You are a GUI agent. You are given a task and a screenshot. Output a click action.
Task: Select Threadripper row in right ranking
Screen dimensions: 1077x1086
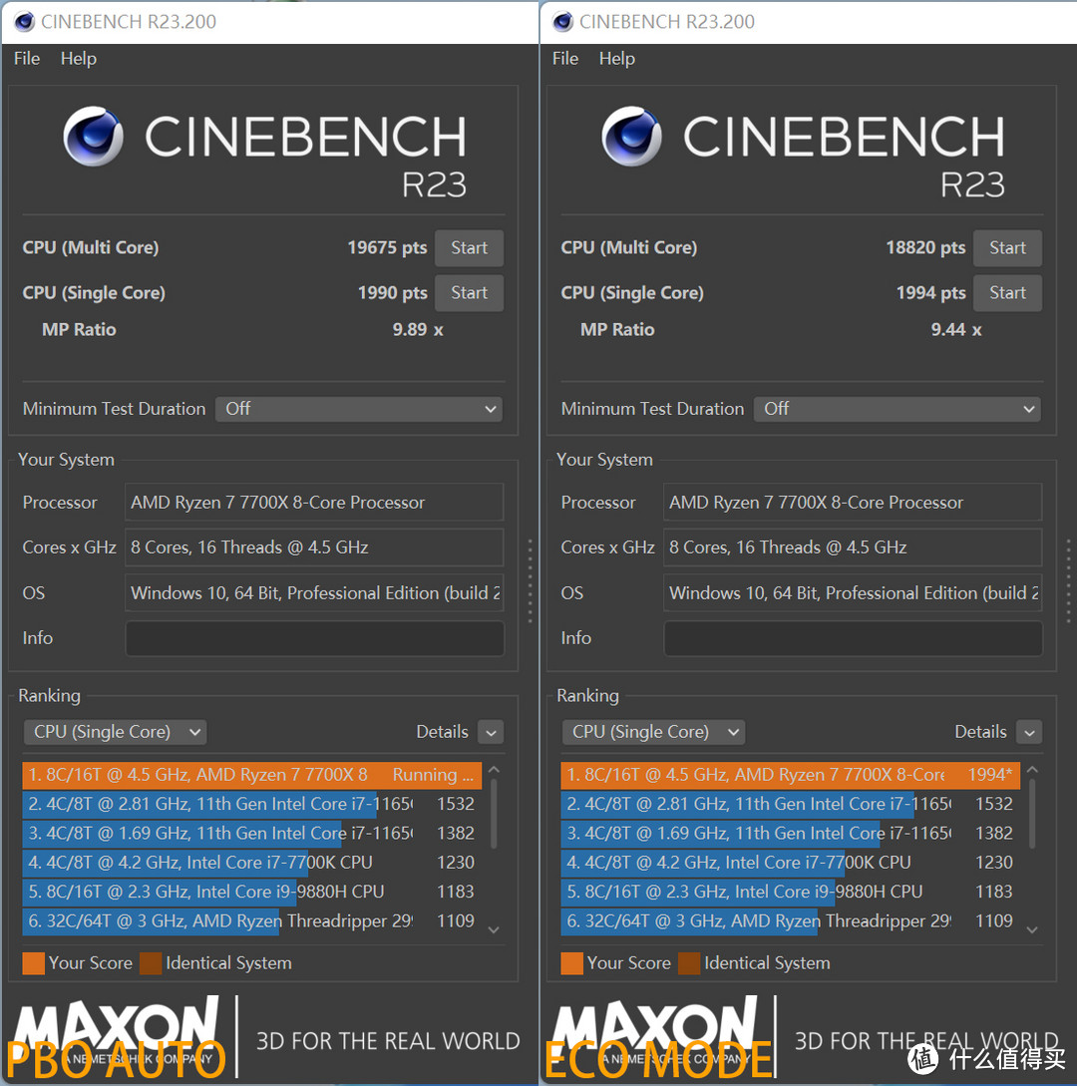click(790, 921)
